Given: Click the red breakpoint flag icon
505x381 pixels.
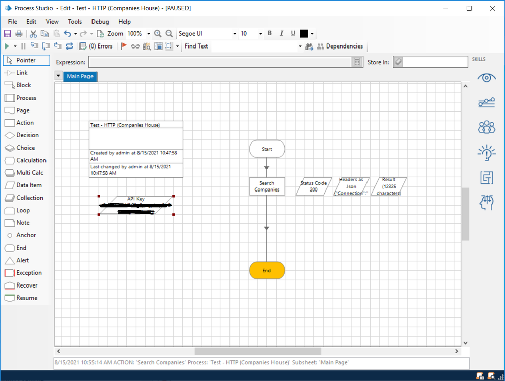Looking at the screenshot, I should tap(124, 46).
